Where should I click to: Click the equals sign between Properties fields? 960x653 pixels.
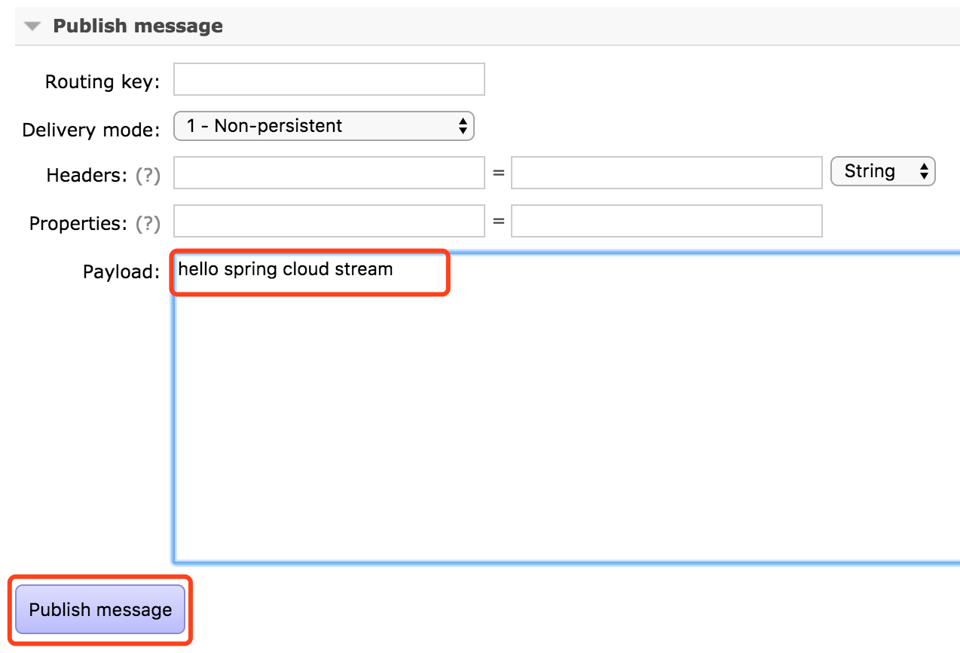tap(498, 222)
